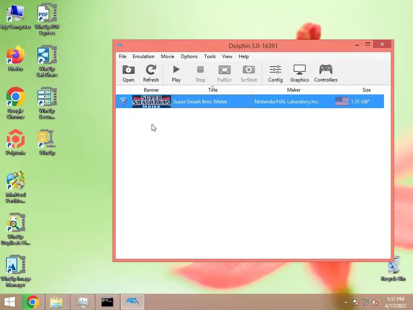The width and height of the screenshot is (413, 310).
Task: Select the Google Chrome desktop shortcut
Action: point(16,103)
